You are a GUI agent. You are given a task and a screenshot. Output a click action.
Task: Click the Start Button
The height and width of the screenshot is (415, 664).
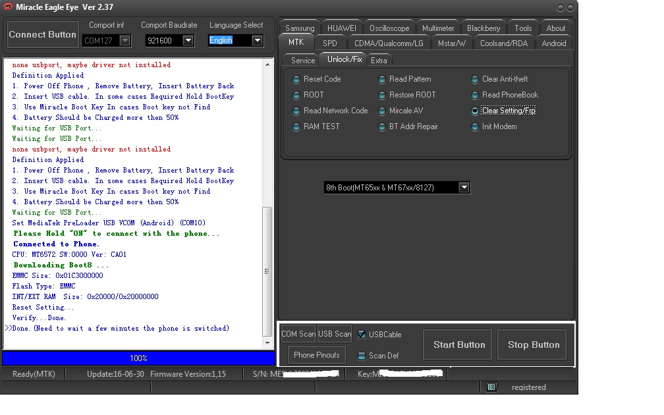click(x=459, y=345)
